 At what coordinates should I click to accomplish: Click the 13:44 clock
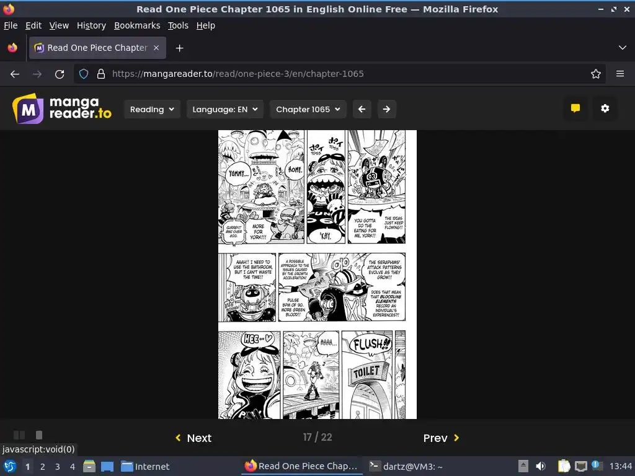(x=620, y=466)
